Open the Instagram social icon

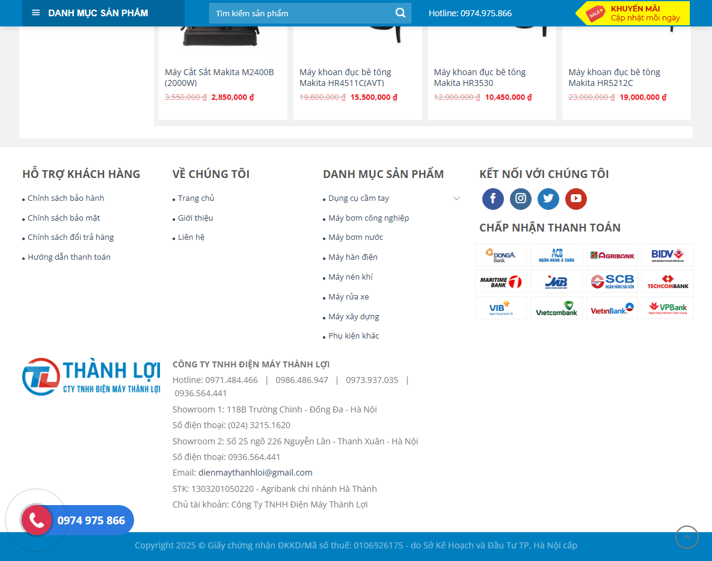tap(520, 198)
